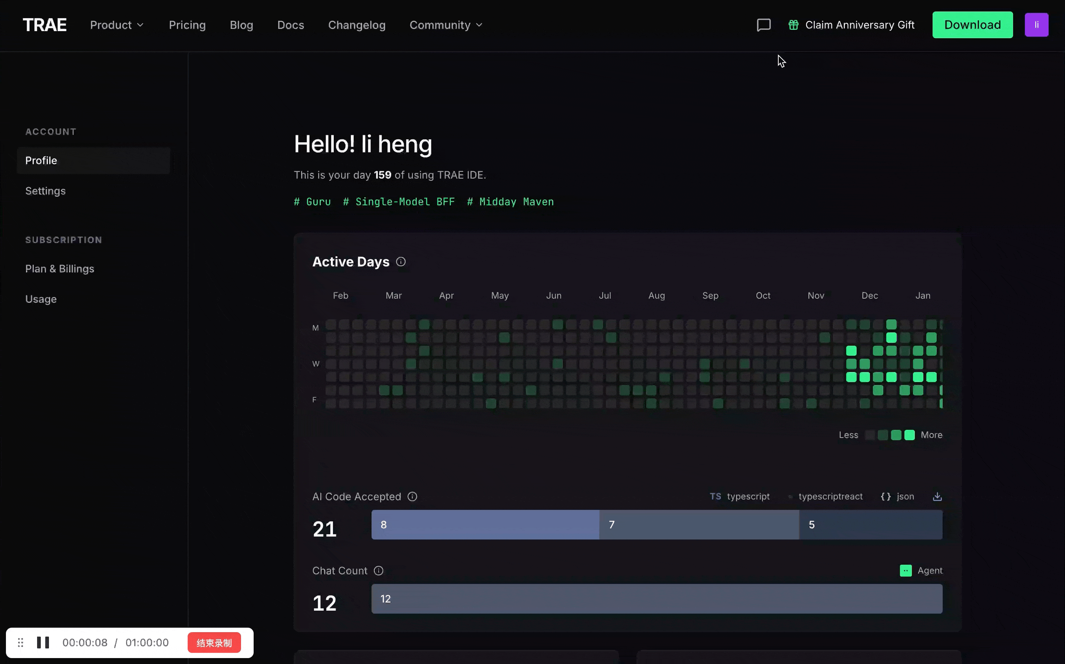
Task: Expand the Community dropdown menu
Action: (445, 25)
